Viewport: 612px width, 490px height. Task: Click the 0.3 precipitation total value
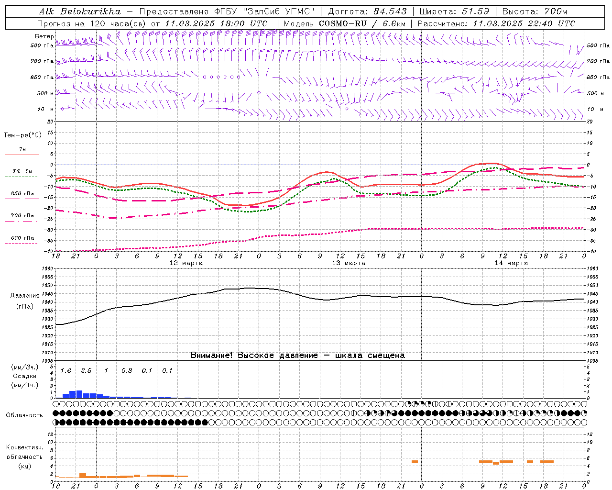127,371
